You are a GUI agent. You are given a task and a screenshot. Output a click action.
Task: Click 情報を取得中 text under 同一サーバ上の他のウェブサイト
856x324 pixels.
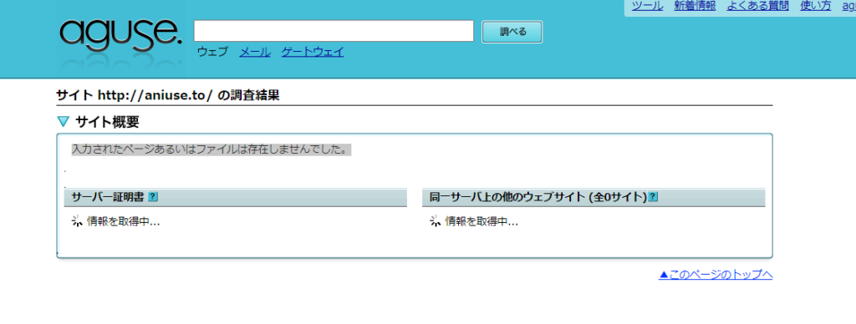481,221
